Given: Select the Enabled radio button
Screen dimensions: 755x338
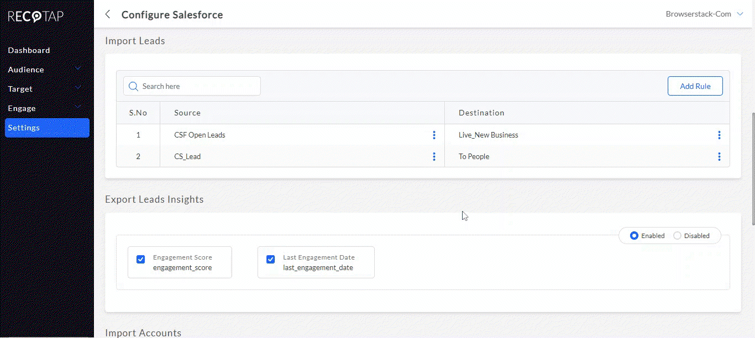Looking at the screenshot, I should point(634,236).
